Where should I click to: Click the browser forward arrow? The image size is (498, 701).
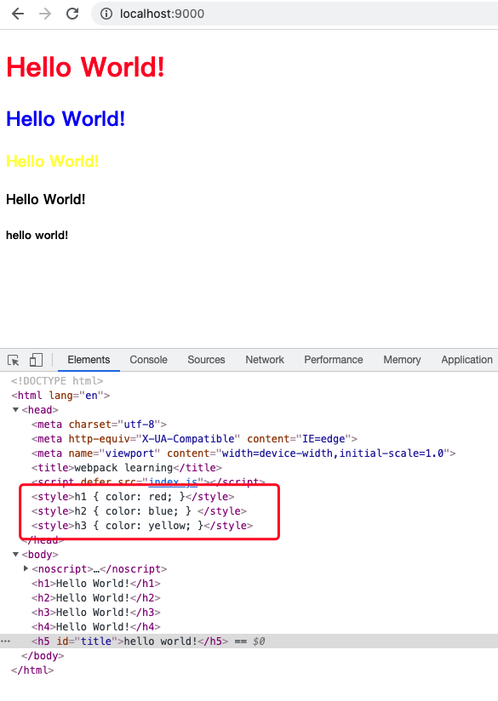45,14
